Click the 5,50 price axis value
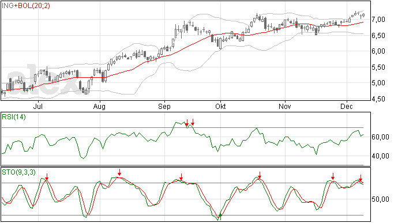398x223 pixels. tap(378, 67)
